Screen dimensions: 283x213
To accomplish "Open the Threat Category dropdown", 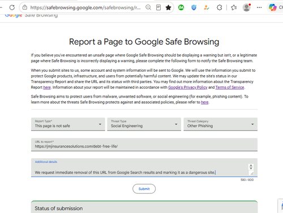I will pos(220,124).
